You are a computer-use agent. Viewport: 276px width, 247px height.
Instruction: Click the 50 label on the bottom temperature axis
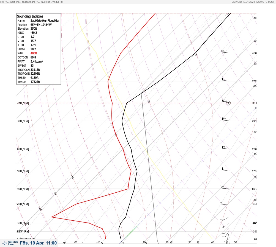point(236,242)
